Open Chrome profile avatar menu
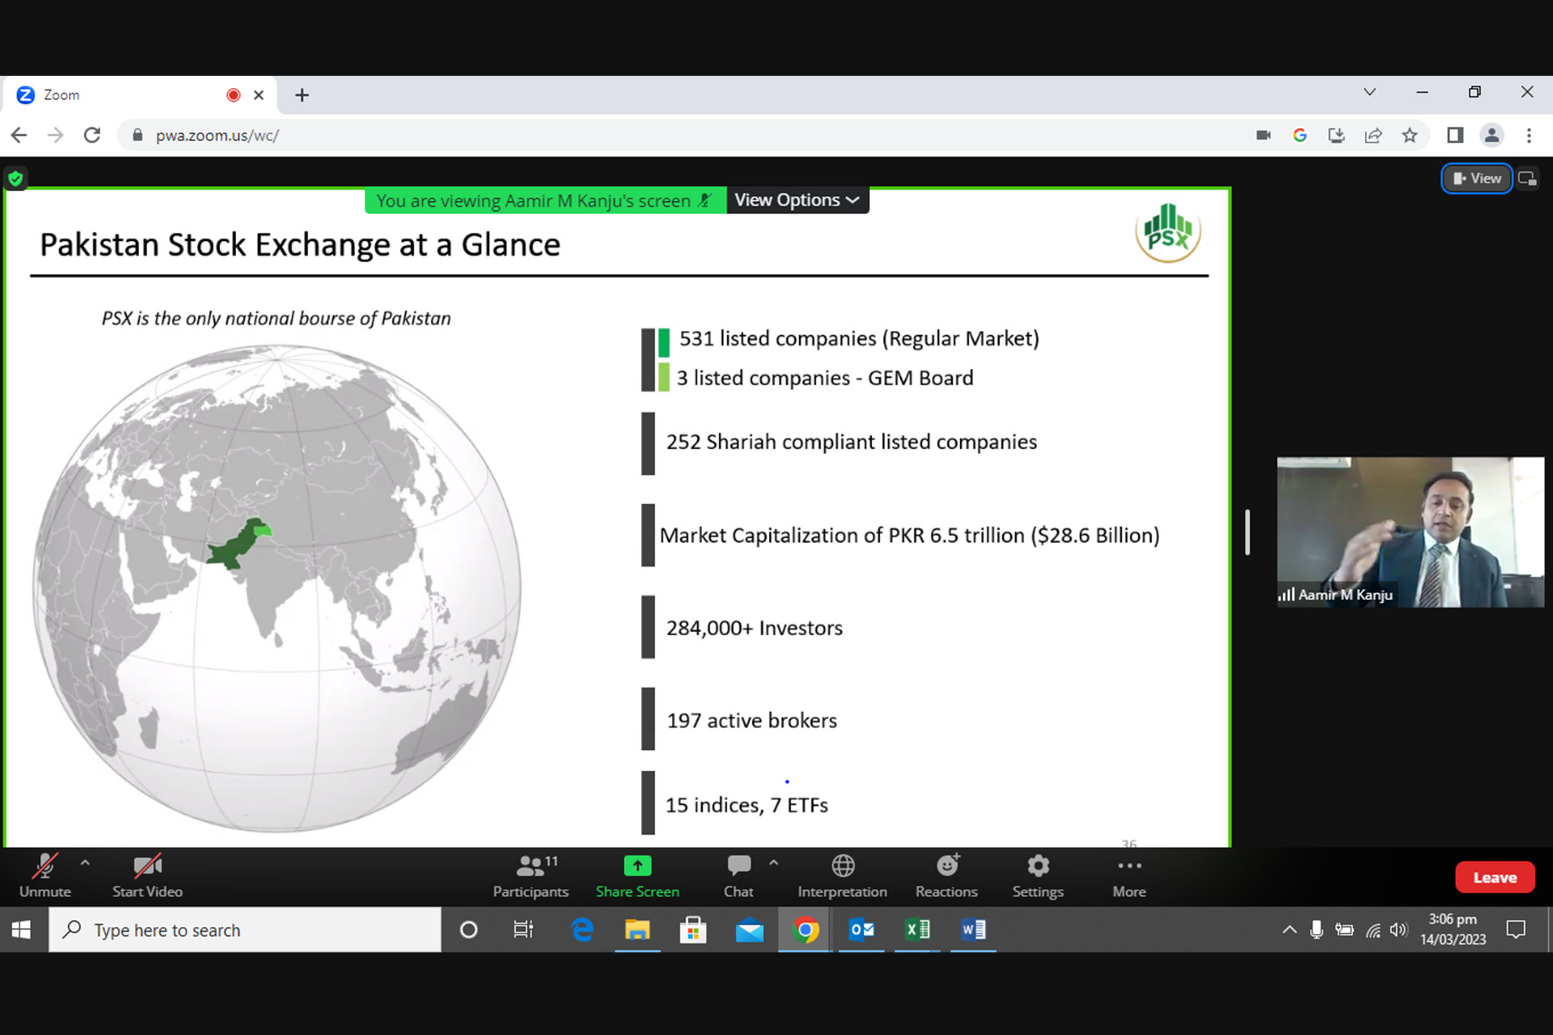The height and width of the screenshot is (1035, 1553). click(1492, 136)
